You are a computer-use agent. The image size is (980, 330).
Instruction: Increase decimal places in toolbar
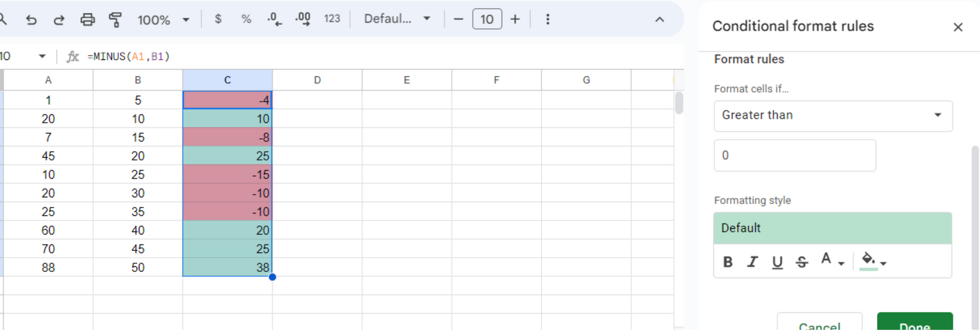tap(303, 19)
